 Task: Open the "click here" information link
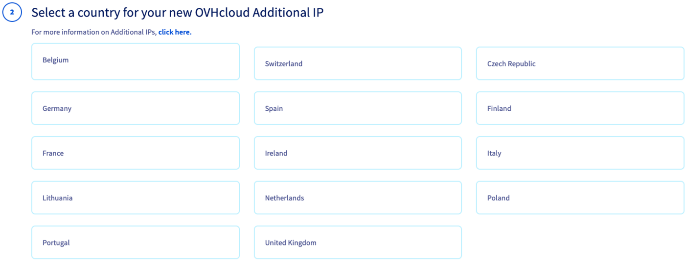click(175, 32)
